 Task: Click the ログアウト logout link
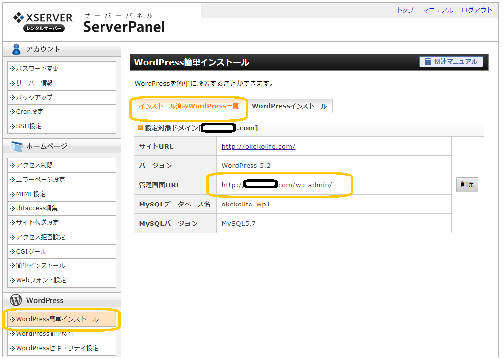coord(477,10)
